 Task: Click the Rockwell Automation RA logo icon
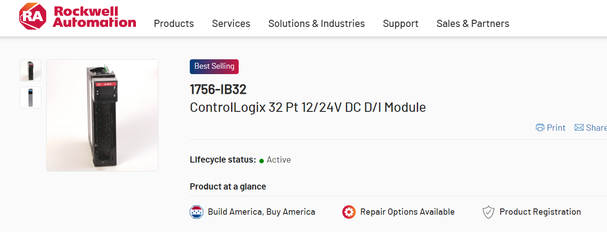pyautogui.click(x=33, y=17)
